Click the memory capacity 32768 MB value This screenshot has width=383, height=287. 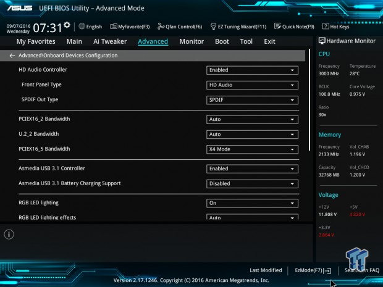[x=329, y=175]
